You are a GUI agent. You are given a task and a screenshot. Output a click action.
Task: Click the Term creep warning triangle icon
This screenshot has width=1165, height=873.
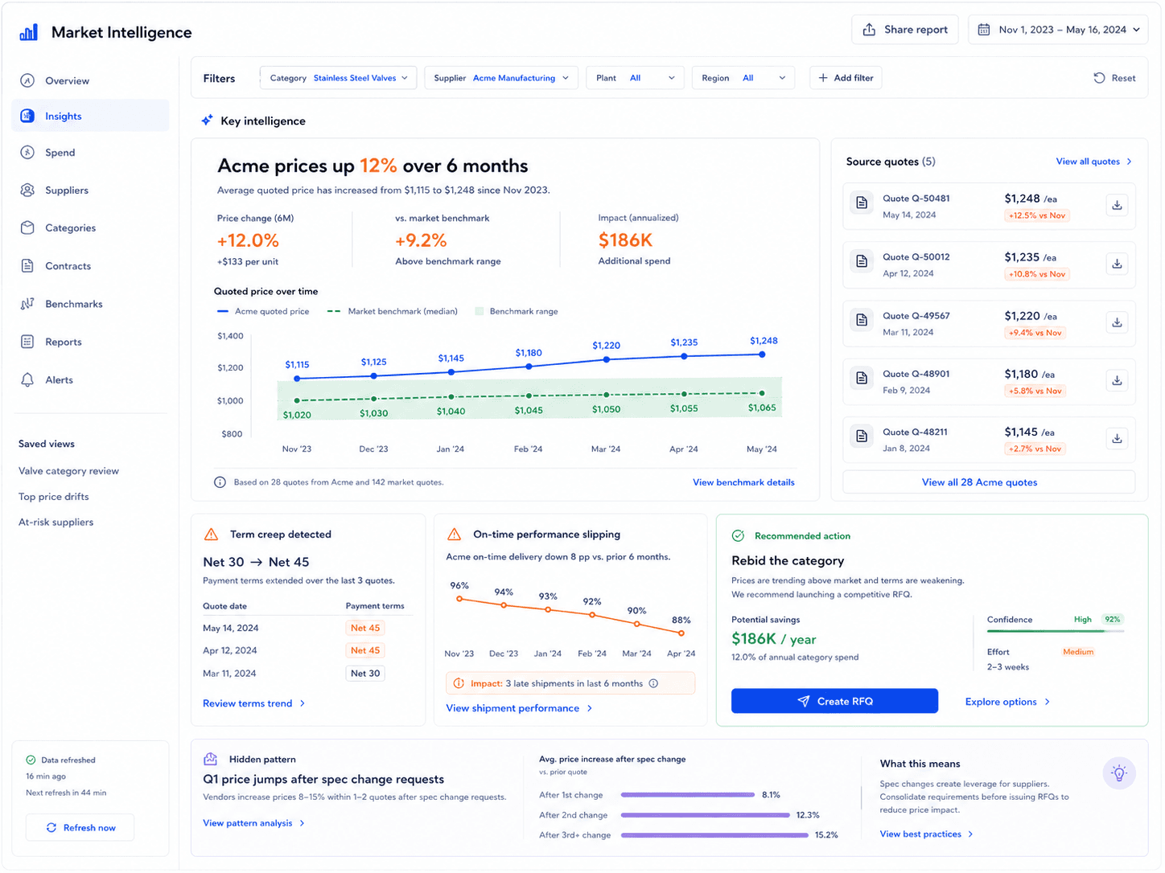click(x=212, y=535)
